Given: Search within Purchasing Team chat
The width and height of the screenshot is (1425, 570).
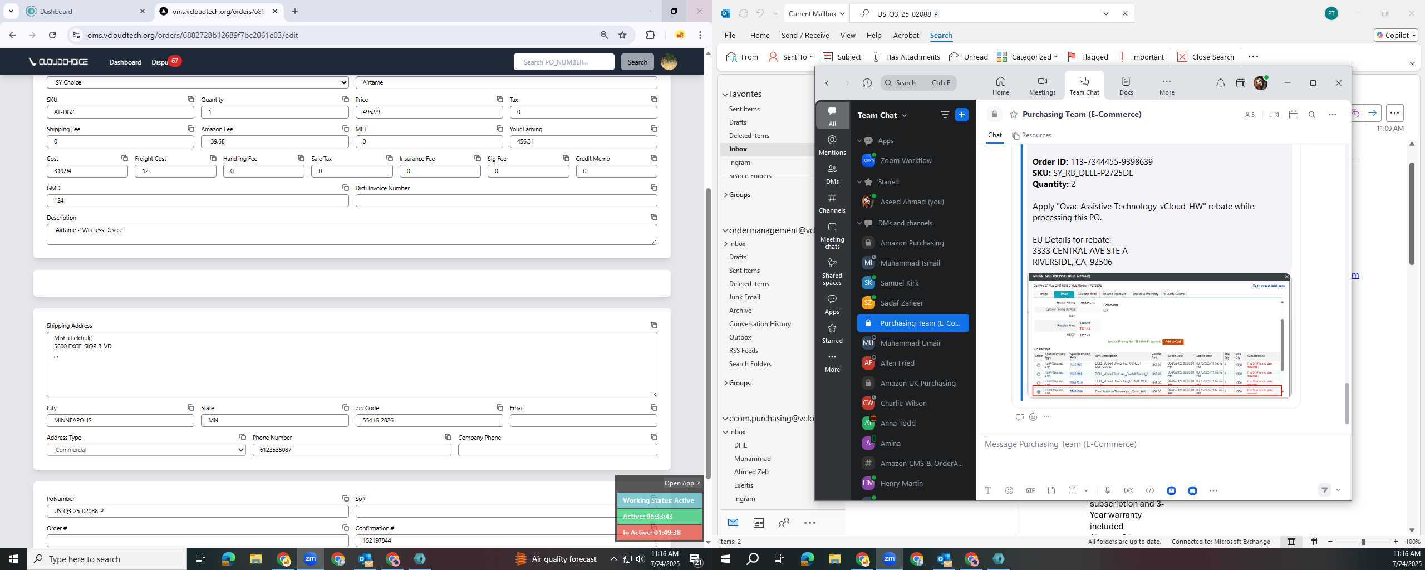Looking at the screenshot, I should click(x=1312, y=115).
